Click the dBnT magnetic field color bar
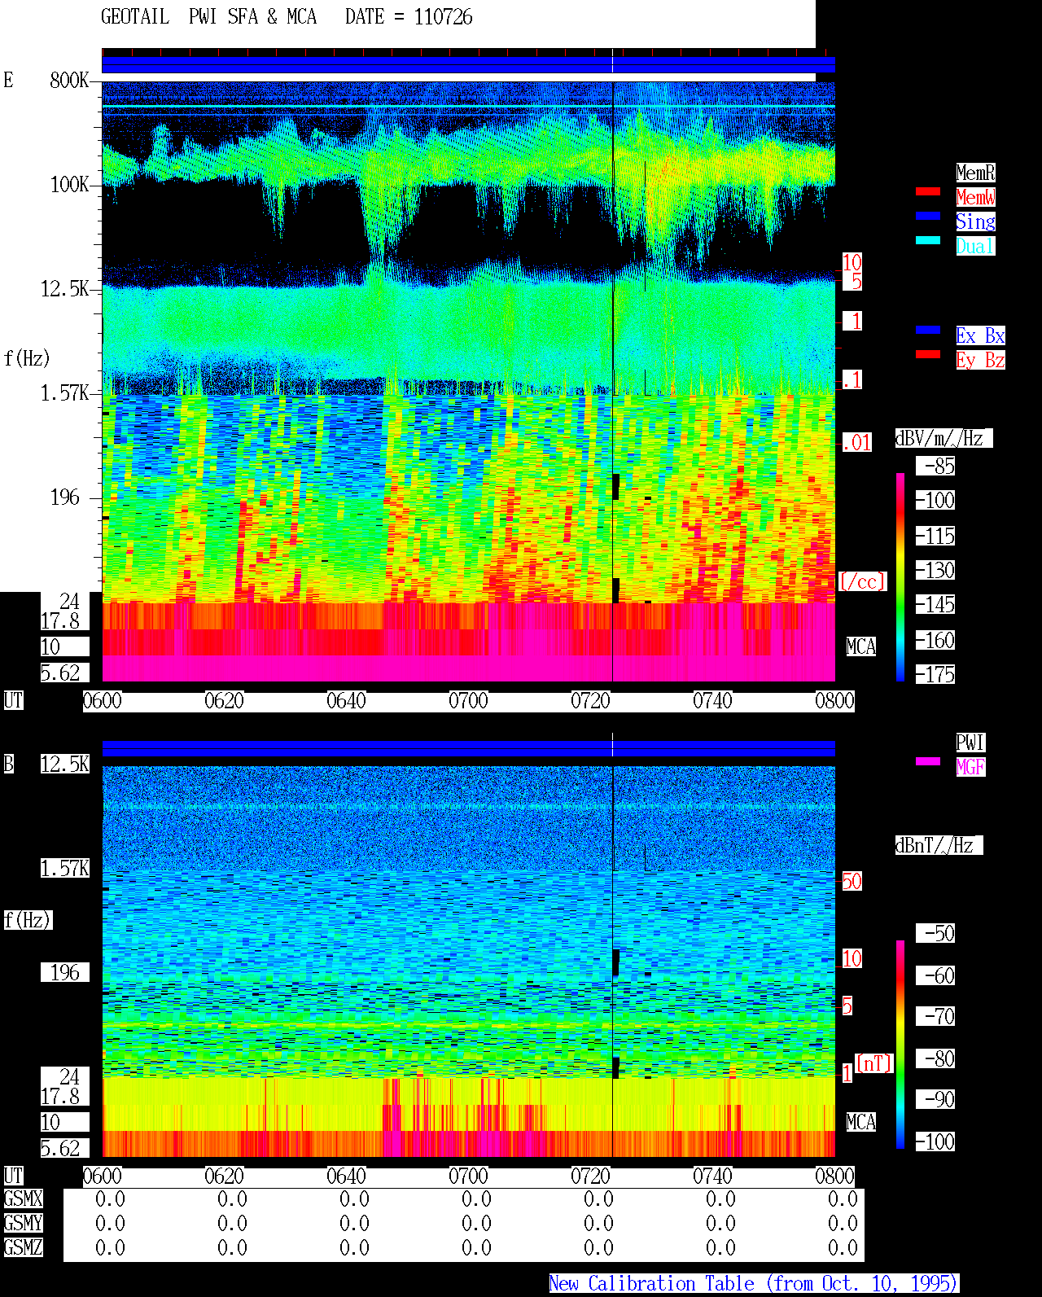The image size is (1042, 1297). click(900, 1045)
